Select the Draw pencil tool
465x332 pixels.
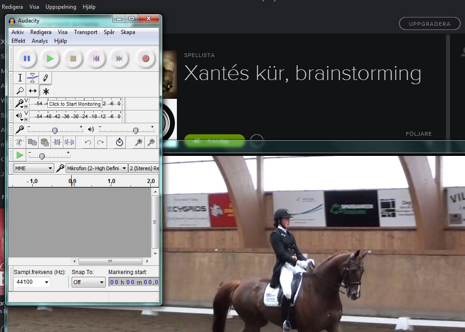45,78
